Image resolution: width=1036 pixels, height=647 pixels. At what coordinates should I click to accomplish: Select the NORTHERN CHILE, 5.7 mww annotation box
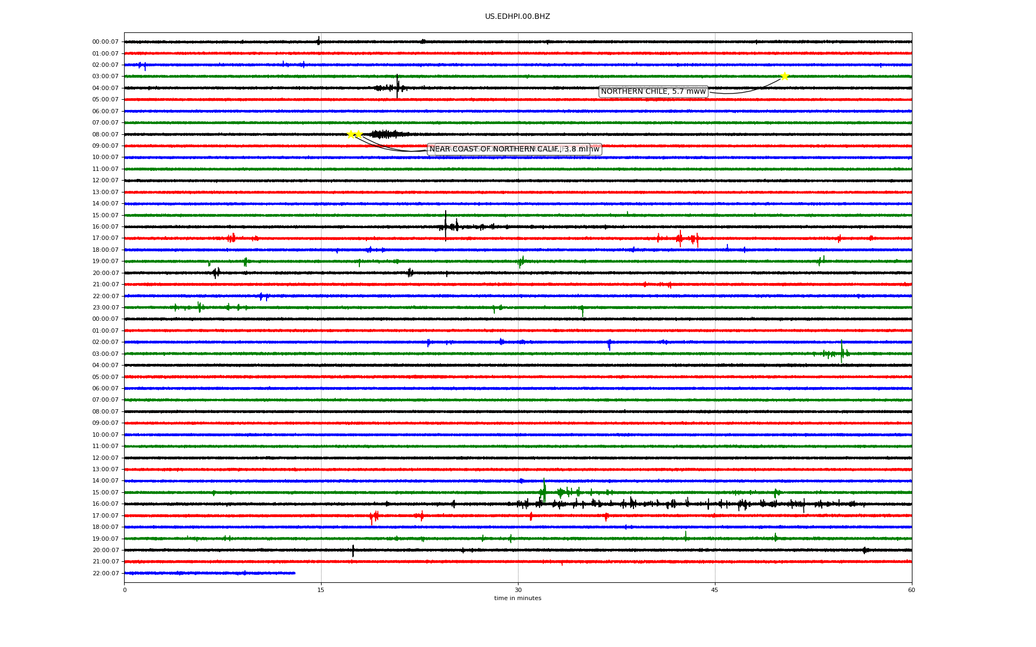click(x=653, y=92)
